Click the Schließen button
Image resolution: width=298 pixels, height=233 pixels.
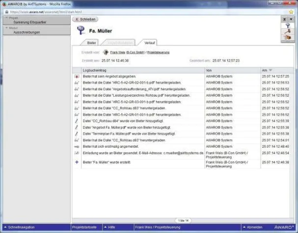pos(85,19)
